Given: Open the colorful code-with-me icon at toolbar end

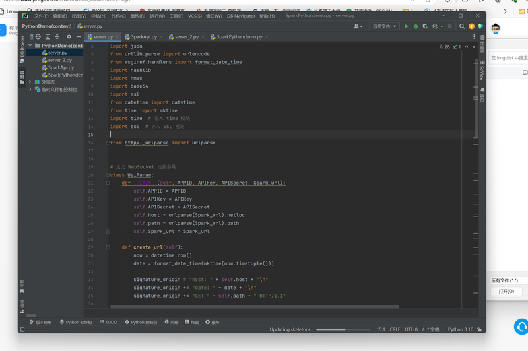Looking at the screenshot, I should 480,26.
